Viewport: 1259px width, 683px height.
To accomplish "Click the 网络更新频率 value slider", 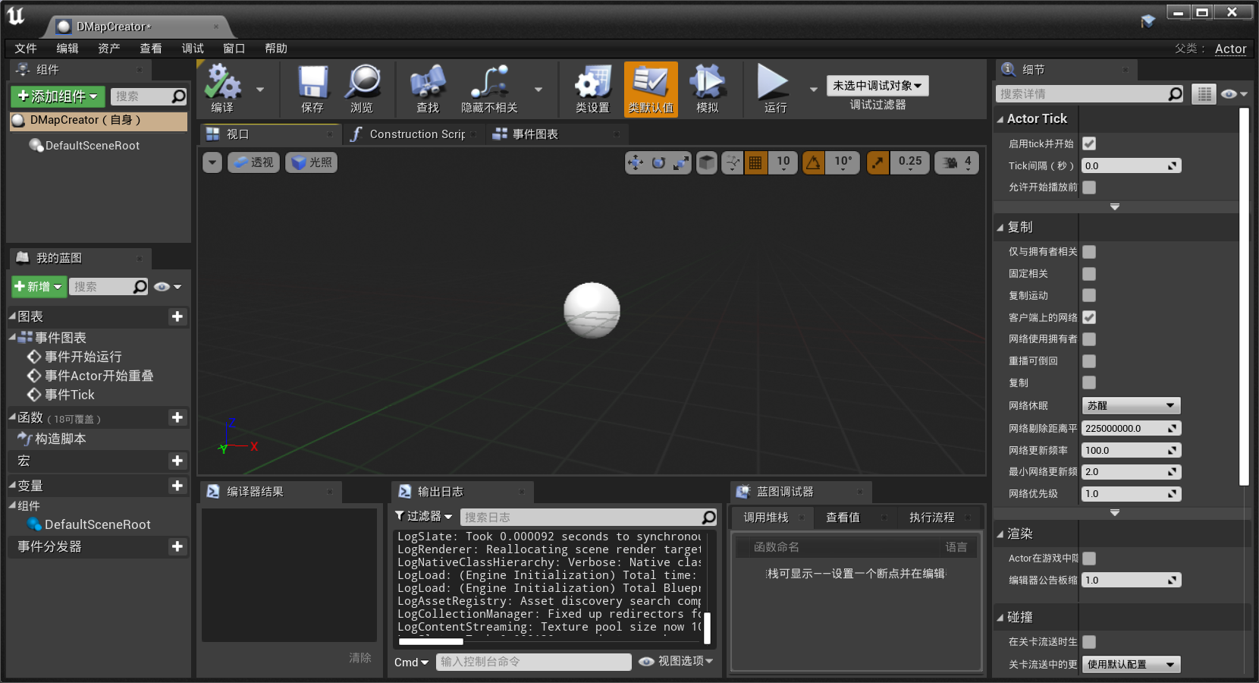I will pos(1130,449).
